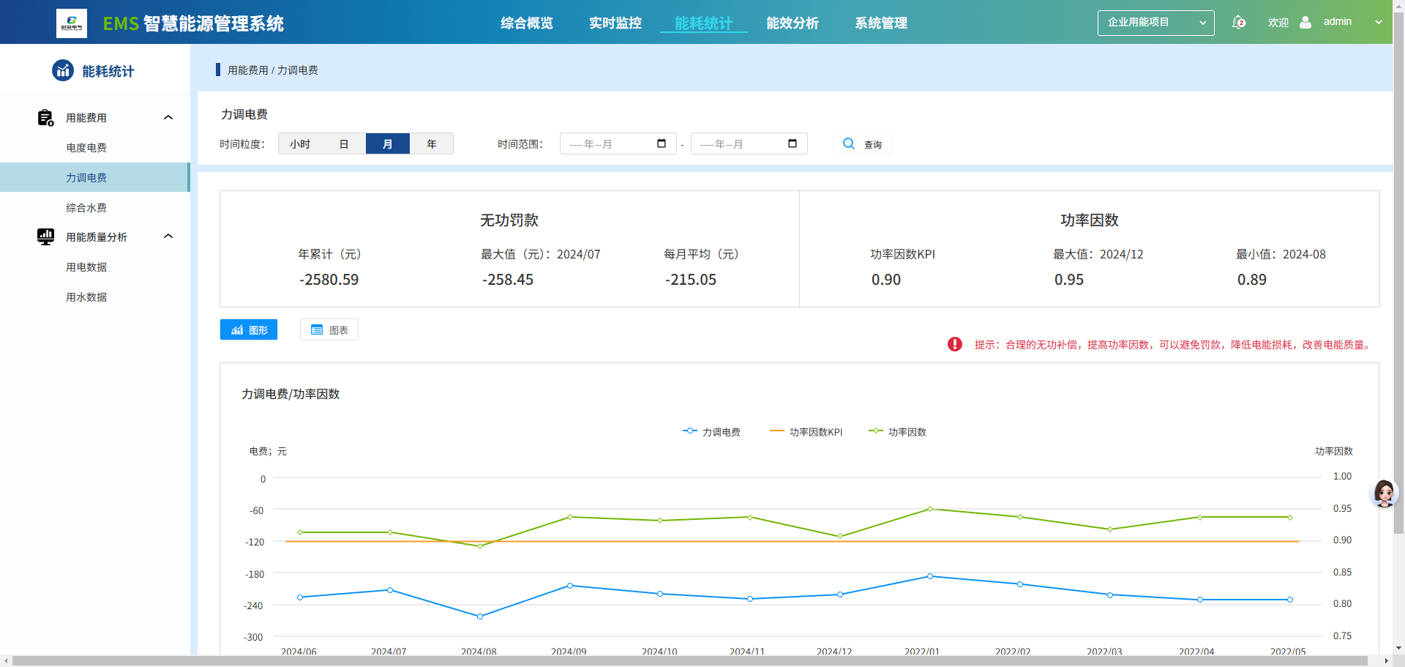Click the EMS company logo icon

coord(72,23)
